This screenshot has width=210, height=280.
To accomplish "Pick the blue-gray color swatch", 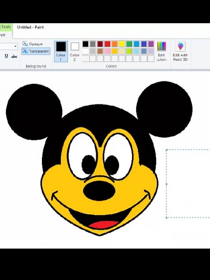I will click(x=144, y=51).
